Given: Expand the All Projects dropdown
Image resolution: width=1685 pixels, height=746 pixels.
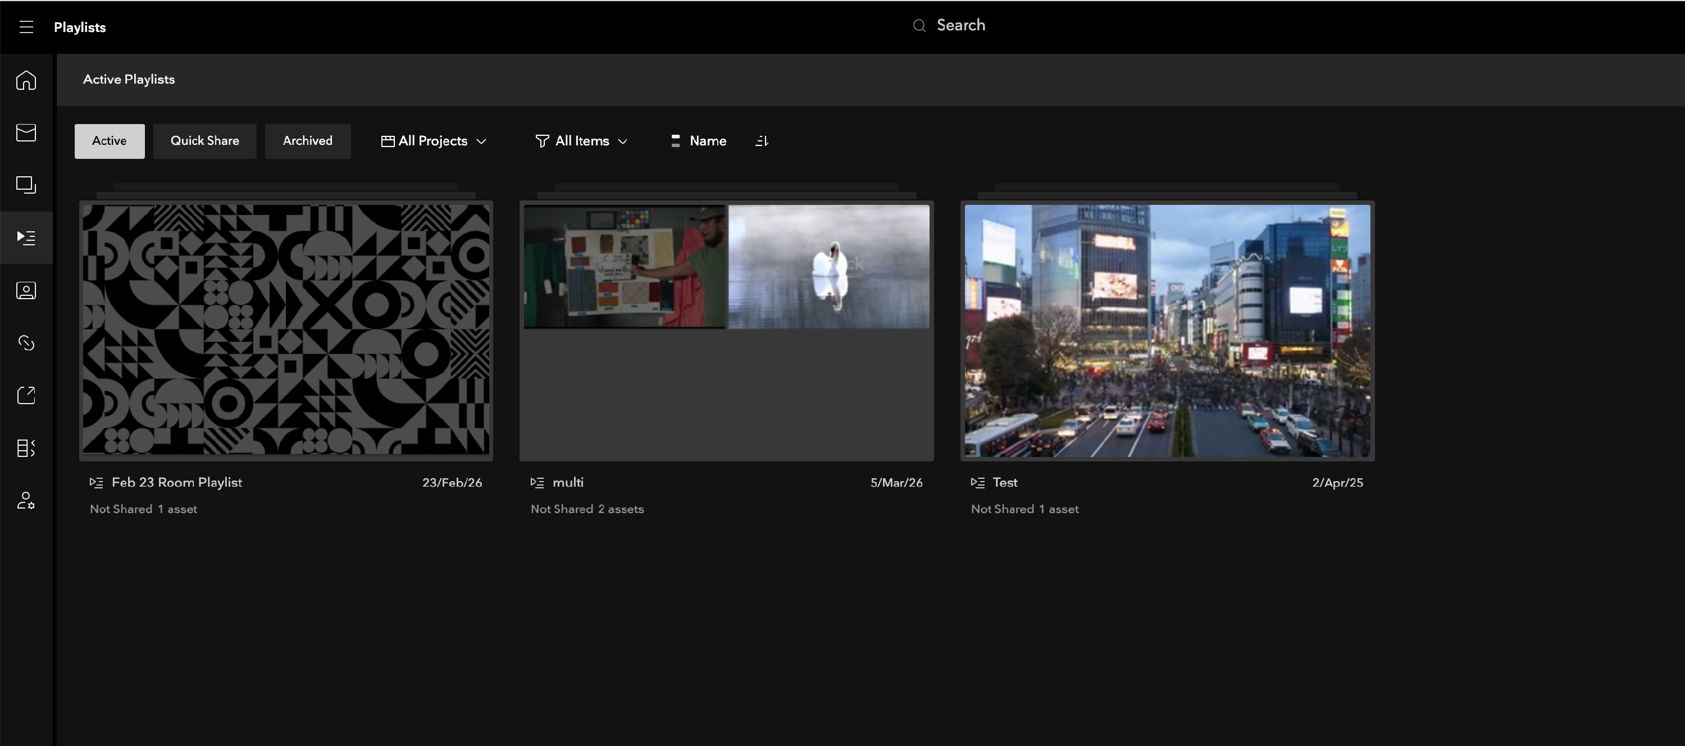Looking at the screenshot, I should [434, 141].
